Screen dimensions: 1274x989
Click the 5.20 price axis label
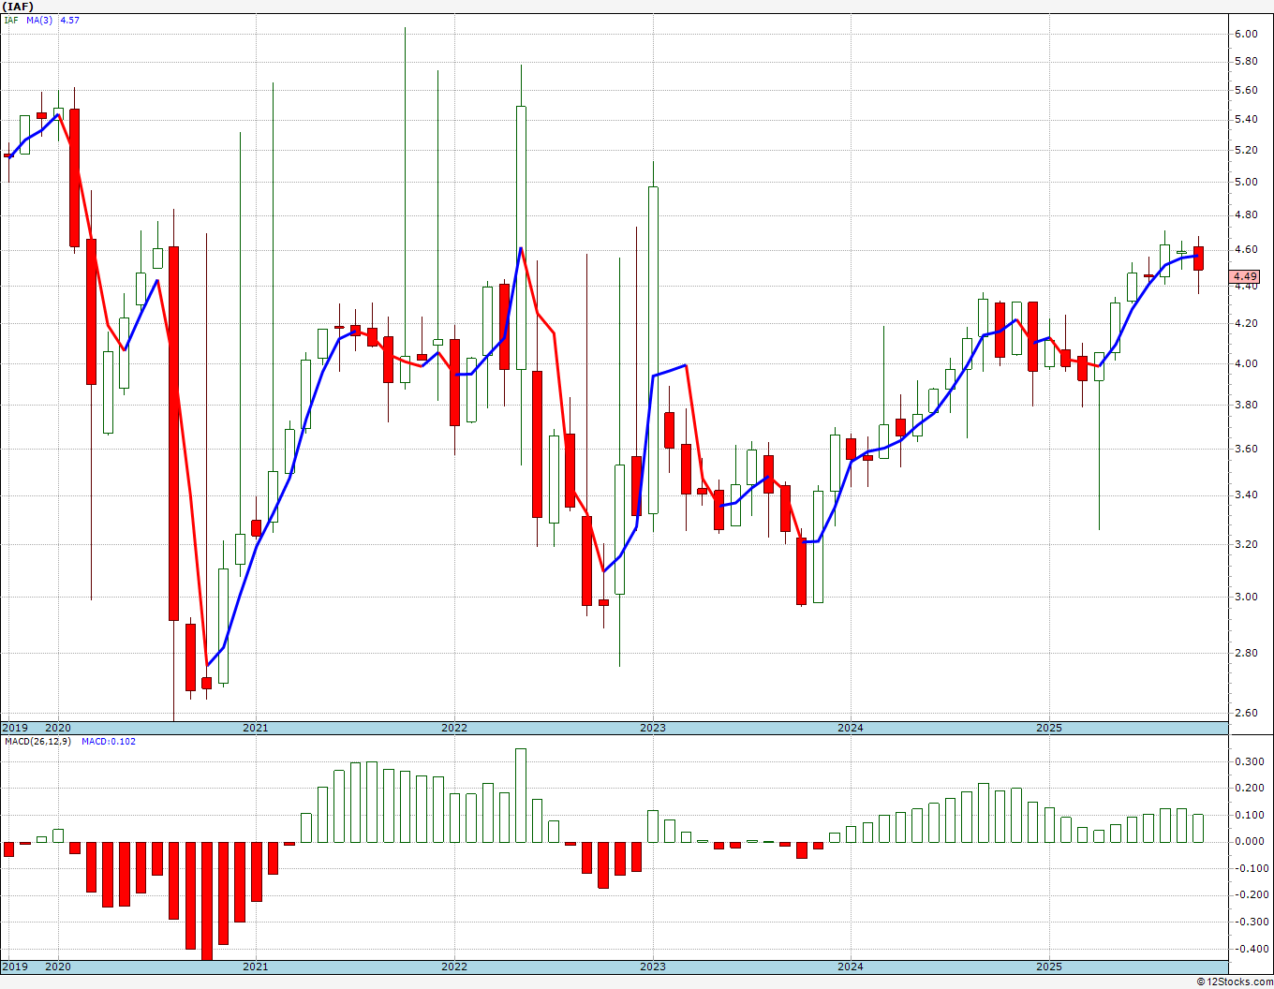tap(1246, 151)
